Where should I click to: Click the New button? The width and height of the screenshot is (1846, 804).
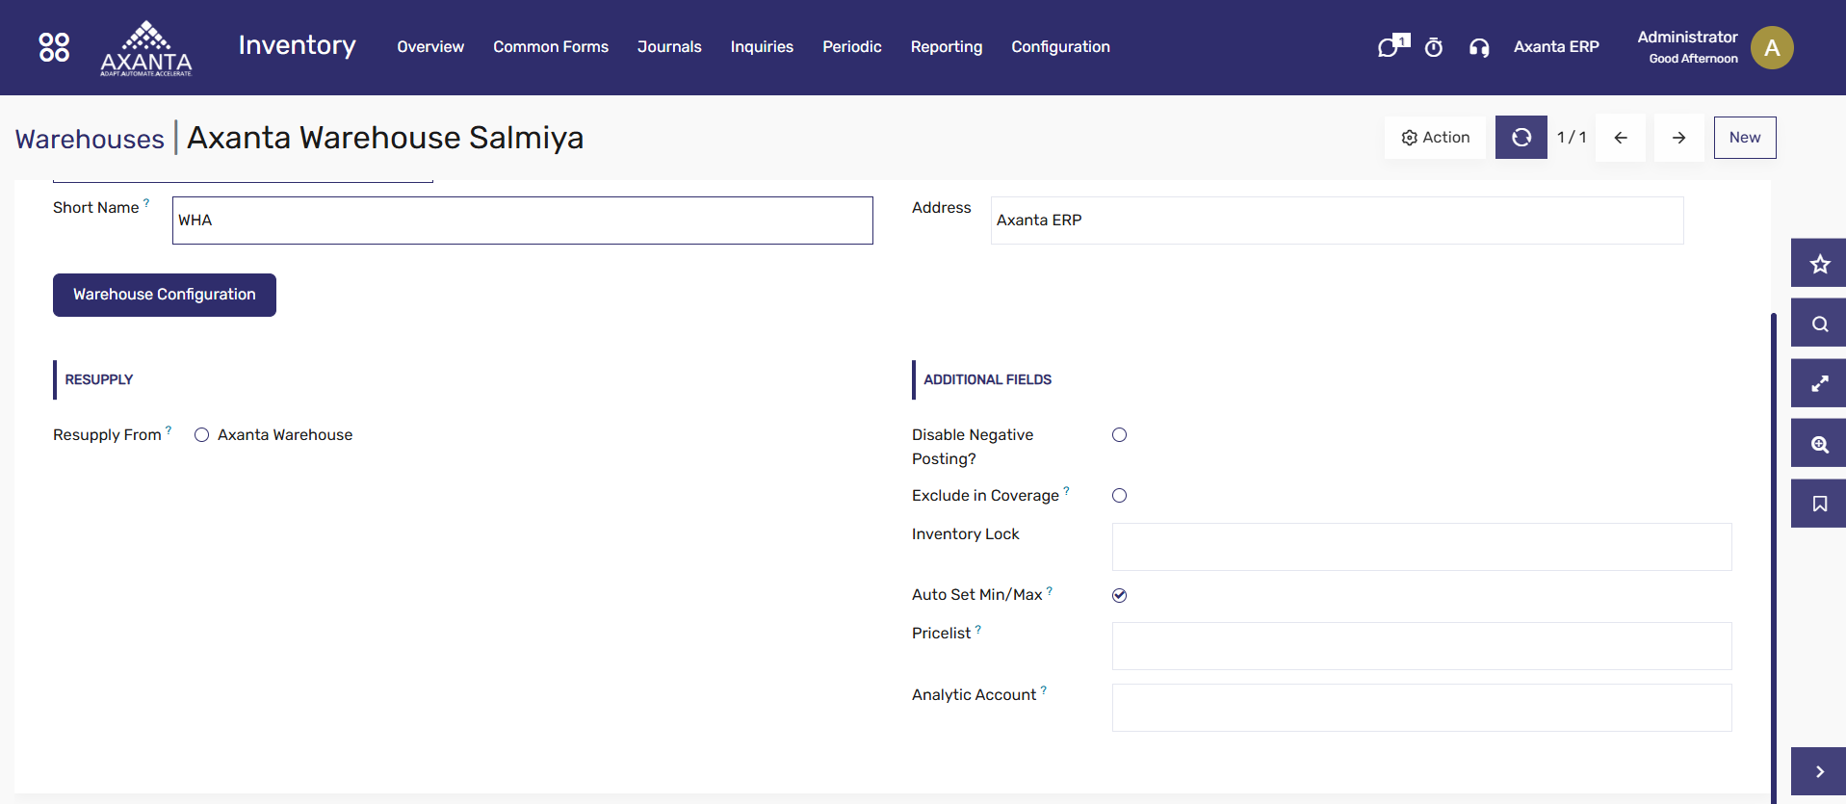(1745, 138)
